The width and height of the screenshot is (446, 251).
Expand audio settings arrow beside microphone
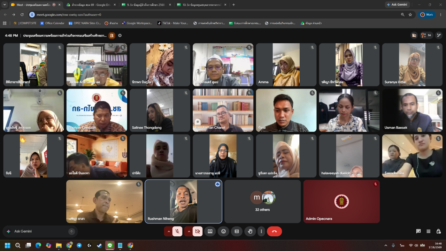point(169,231)
